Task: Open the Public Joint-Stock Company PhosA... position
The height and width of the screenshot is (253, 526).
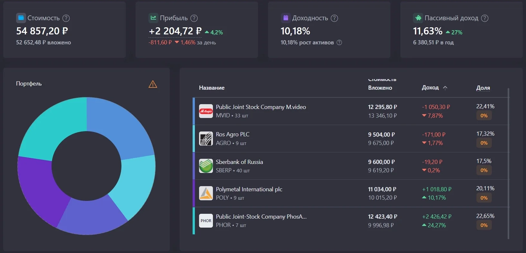Action: (x=261, y=217)
